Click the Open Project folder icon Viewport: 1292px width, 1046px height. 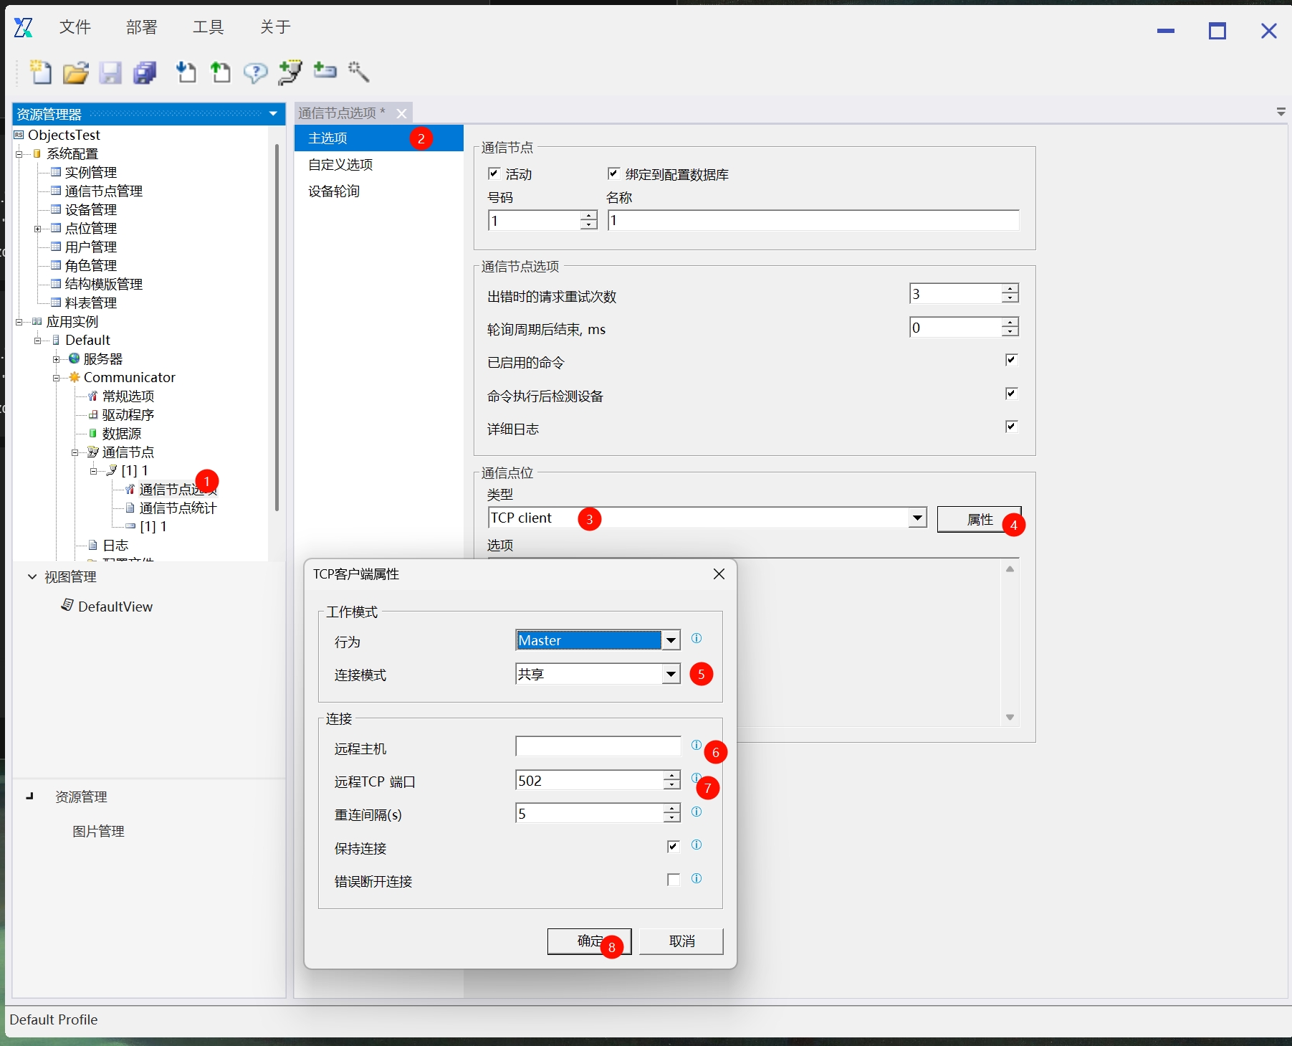(75, 72)
